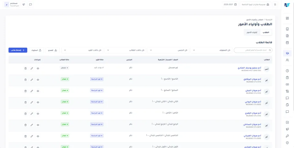Image resolution: width=294 pixels, height=148 pixels.
Task: Edit student آدم مروان الرواني
Action: pyautogui.click(x=32, y=102)
